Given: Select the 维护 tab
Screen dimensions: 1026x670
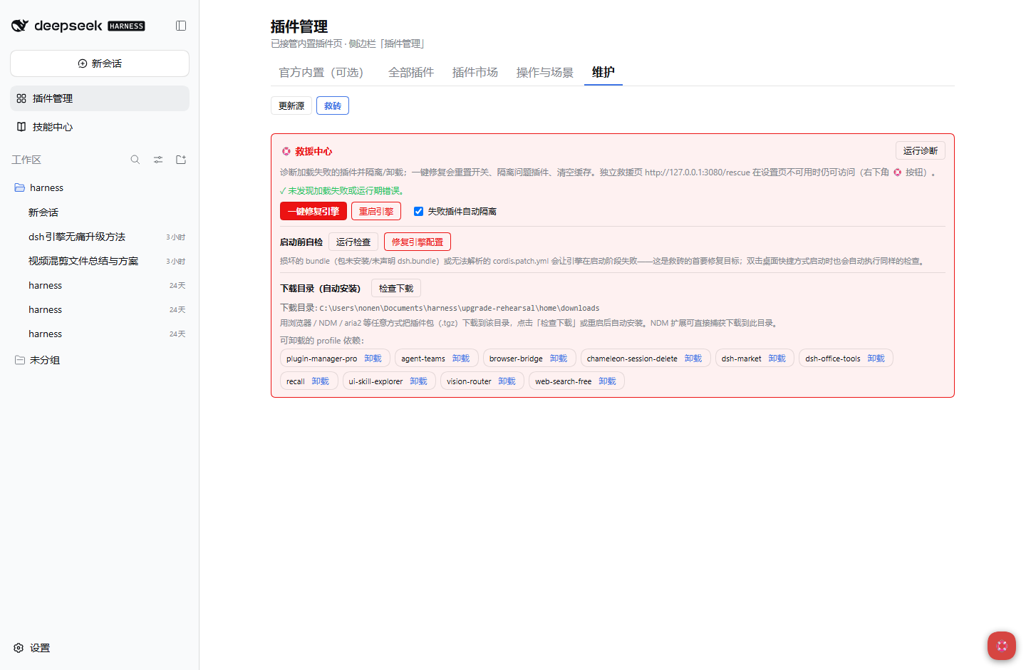Looking at the screenshot, I should (x=603, y=72).
